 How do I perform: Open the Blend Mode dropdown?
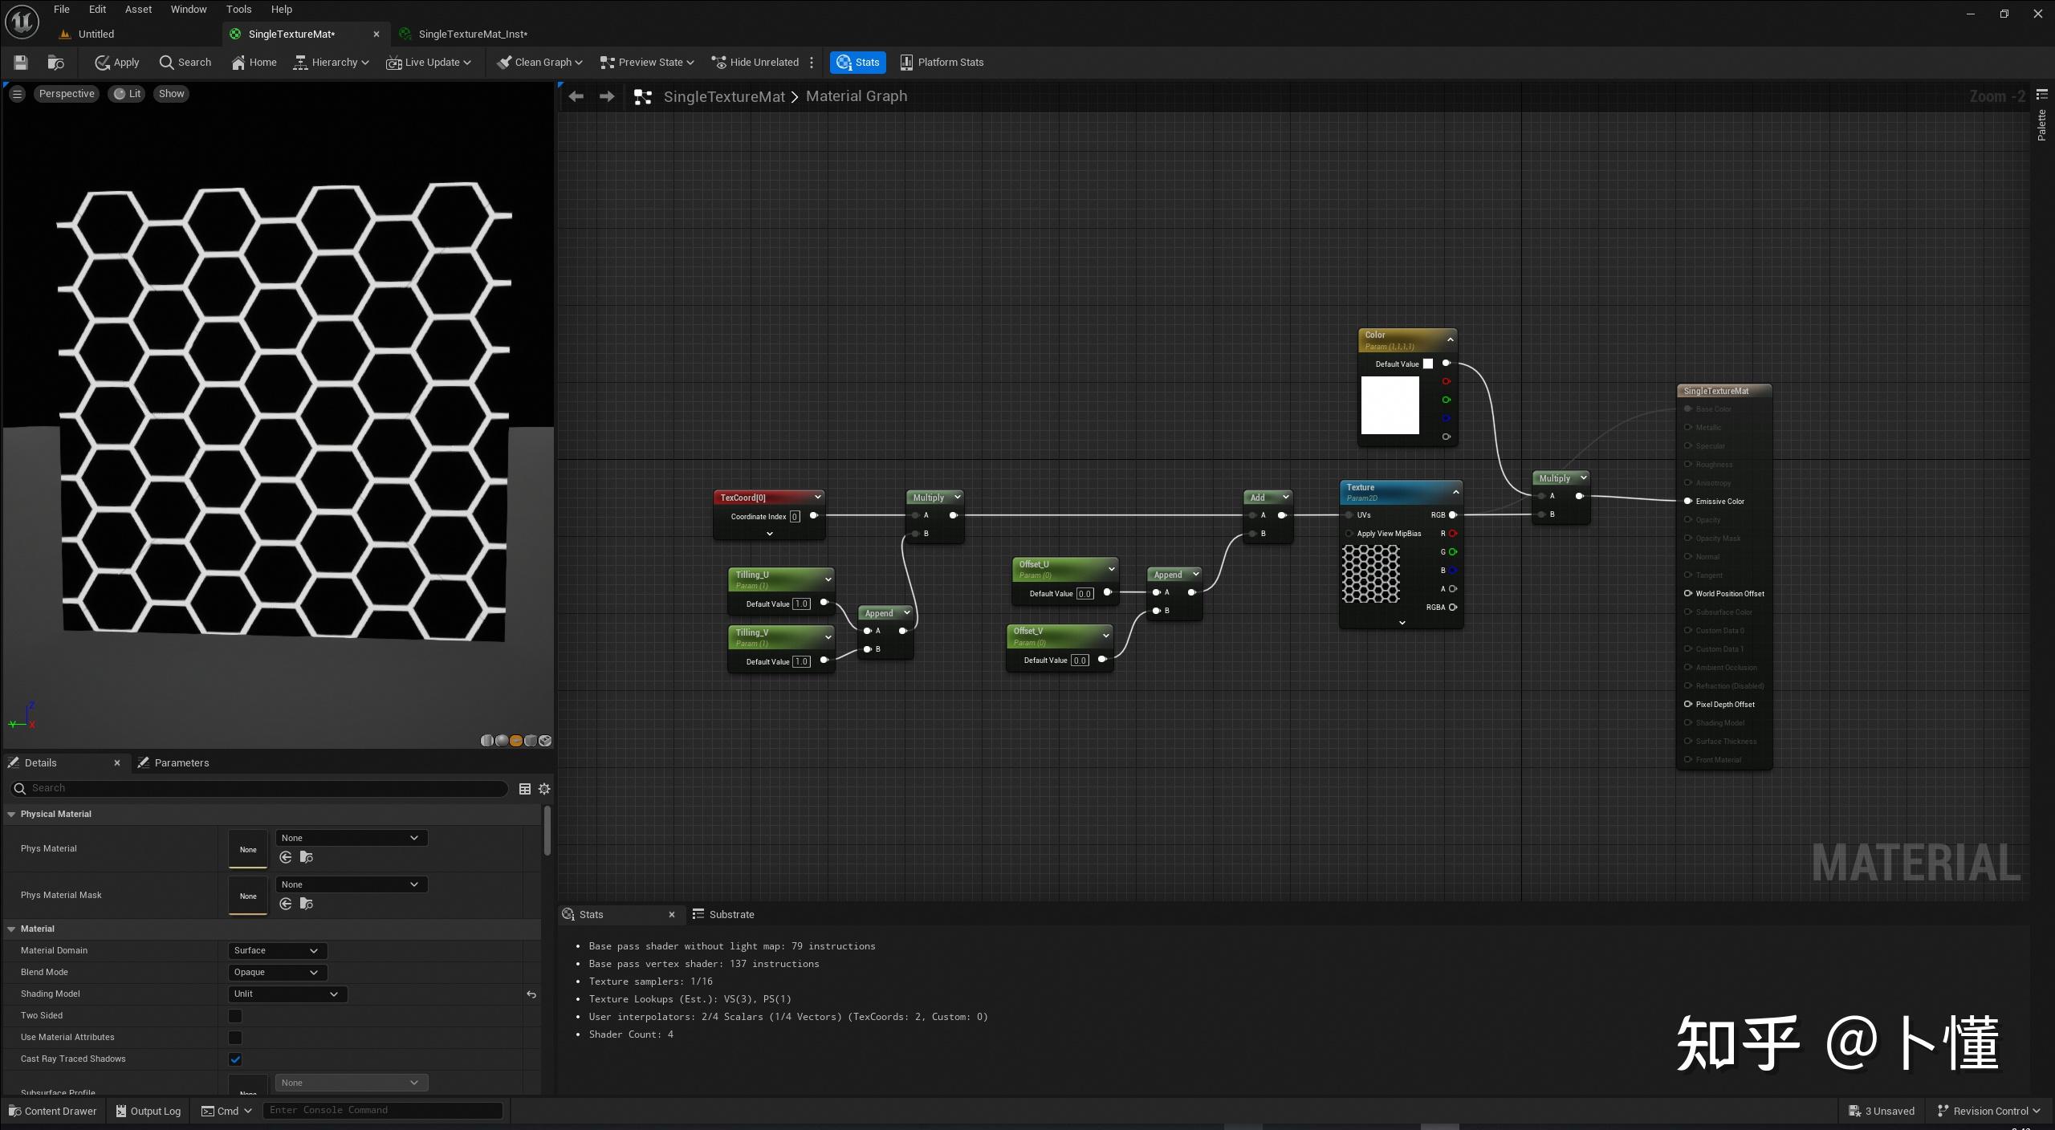pos(276,972)
